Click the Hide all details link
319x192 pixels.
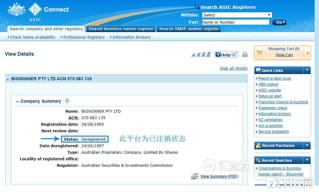tap(234, 68)
